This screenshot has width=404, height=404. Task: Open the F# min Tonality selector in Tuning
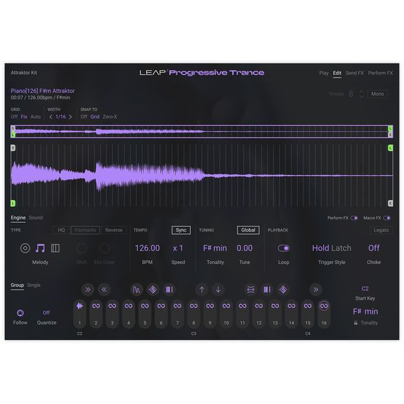tap(215, 248)
